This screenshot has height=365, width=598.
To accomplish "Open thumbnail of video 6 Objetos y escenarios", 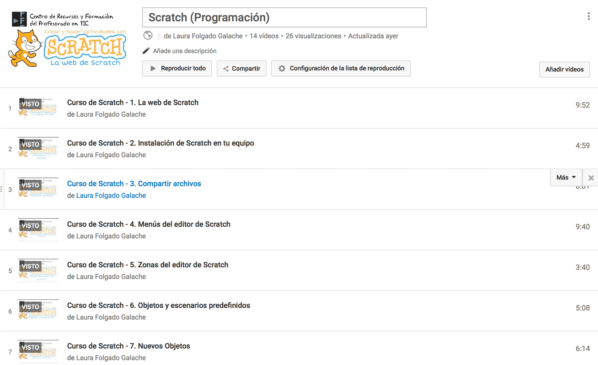I will (38, 311).
